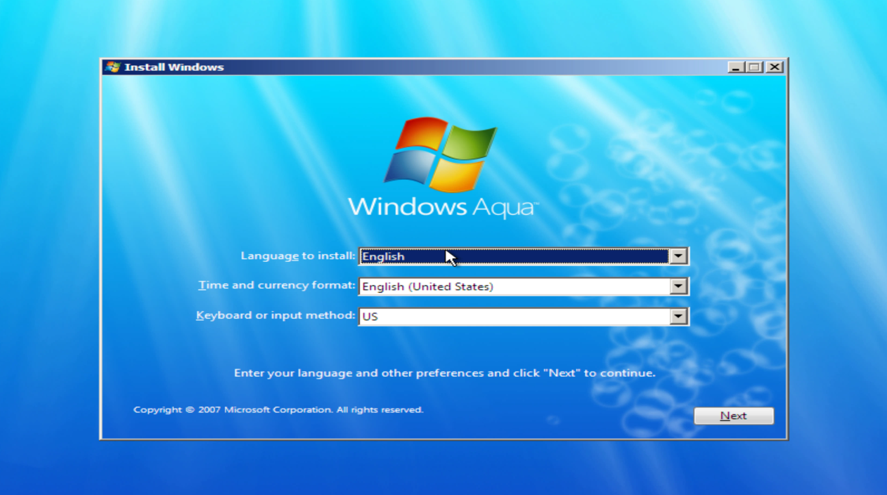
Task: Click the dropdown arrow for language selection
Action: pos(679,256)
